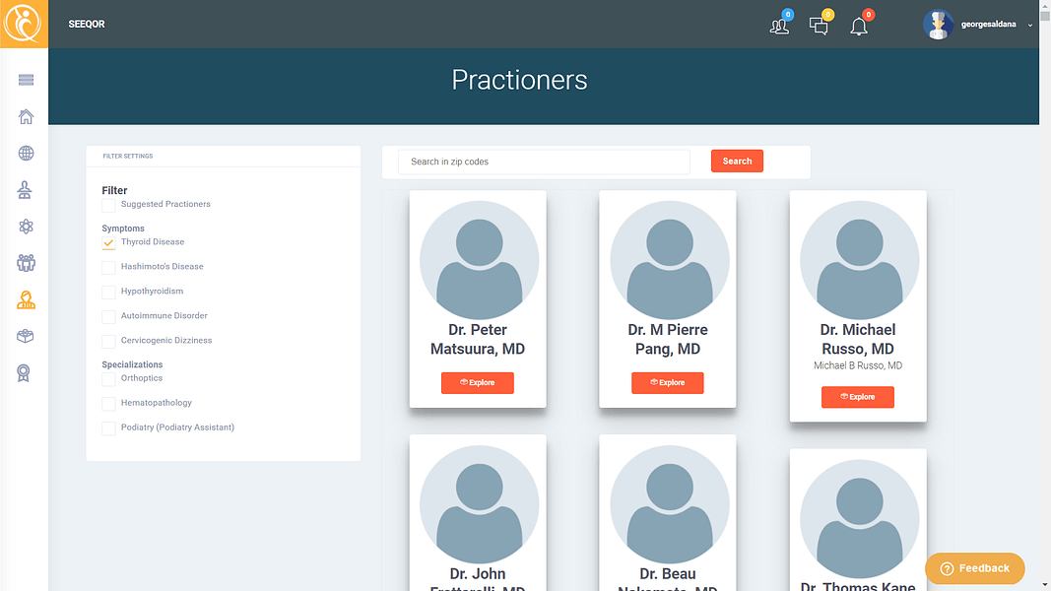Click Dr. Thomas Kane's avatar image
The height and width of the screenshot is (591, 1051).
[859, 519]
